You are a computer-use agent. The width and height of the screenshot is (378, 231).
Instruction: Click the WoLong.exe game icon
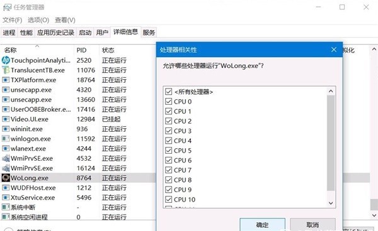(x=6, y=178)
